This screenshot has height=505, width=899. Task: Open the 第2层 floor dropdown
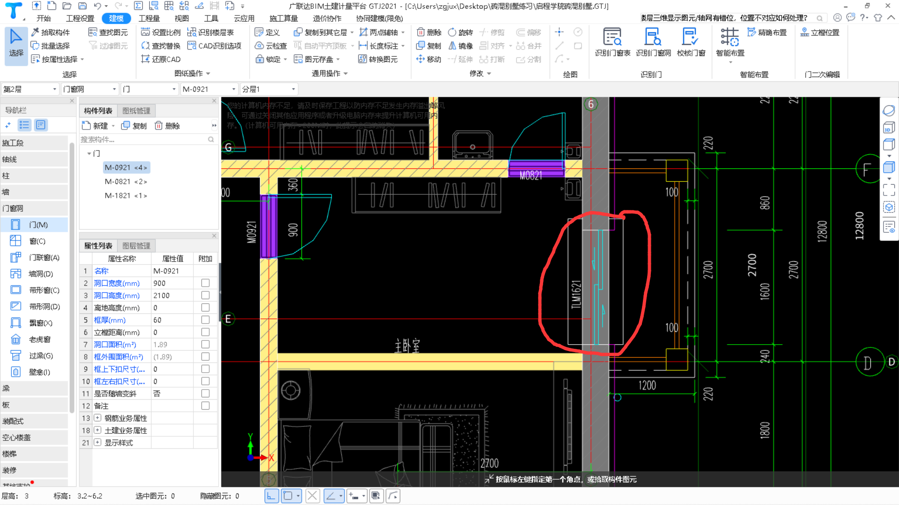(30, 89)
